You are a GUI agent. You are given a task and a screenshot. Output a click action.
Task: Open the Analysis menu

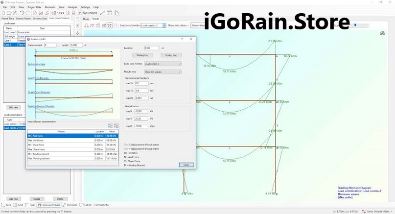72,7
